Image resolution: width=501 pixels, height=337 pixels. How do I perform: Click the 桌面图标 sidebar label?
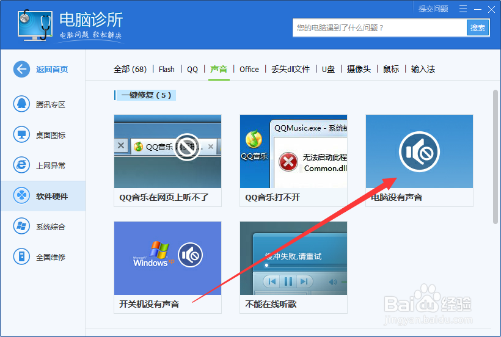51,136
